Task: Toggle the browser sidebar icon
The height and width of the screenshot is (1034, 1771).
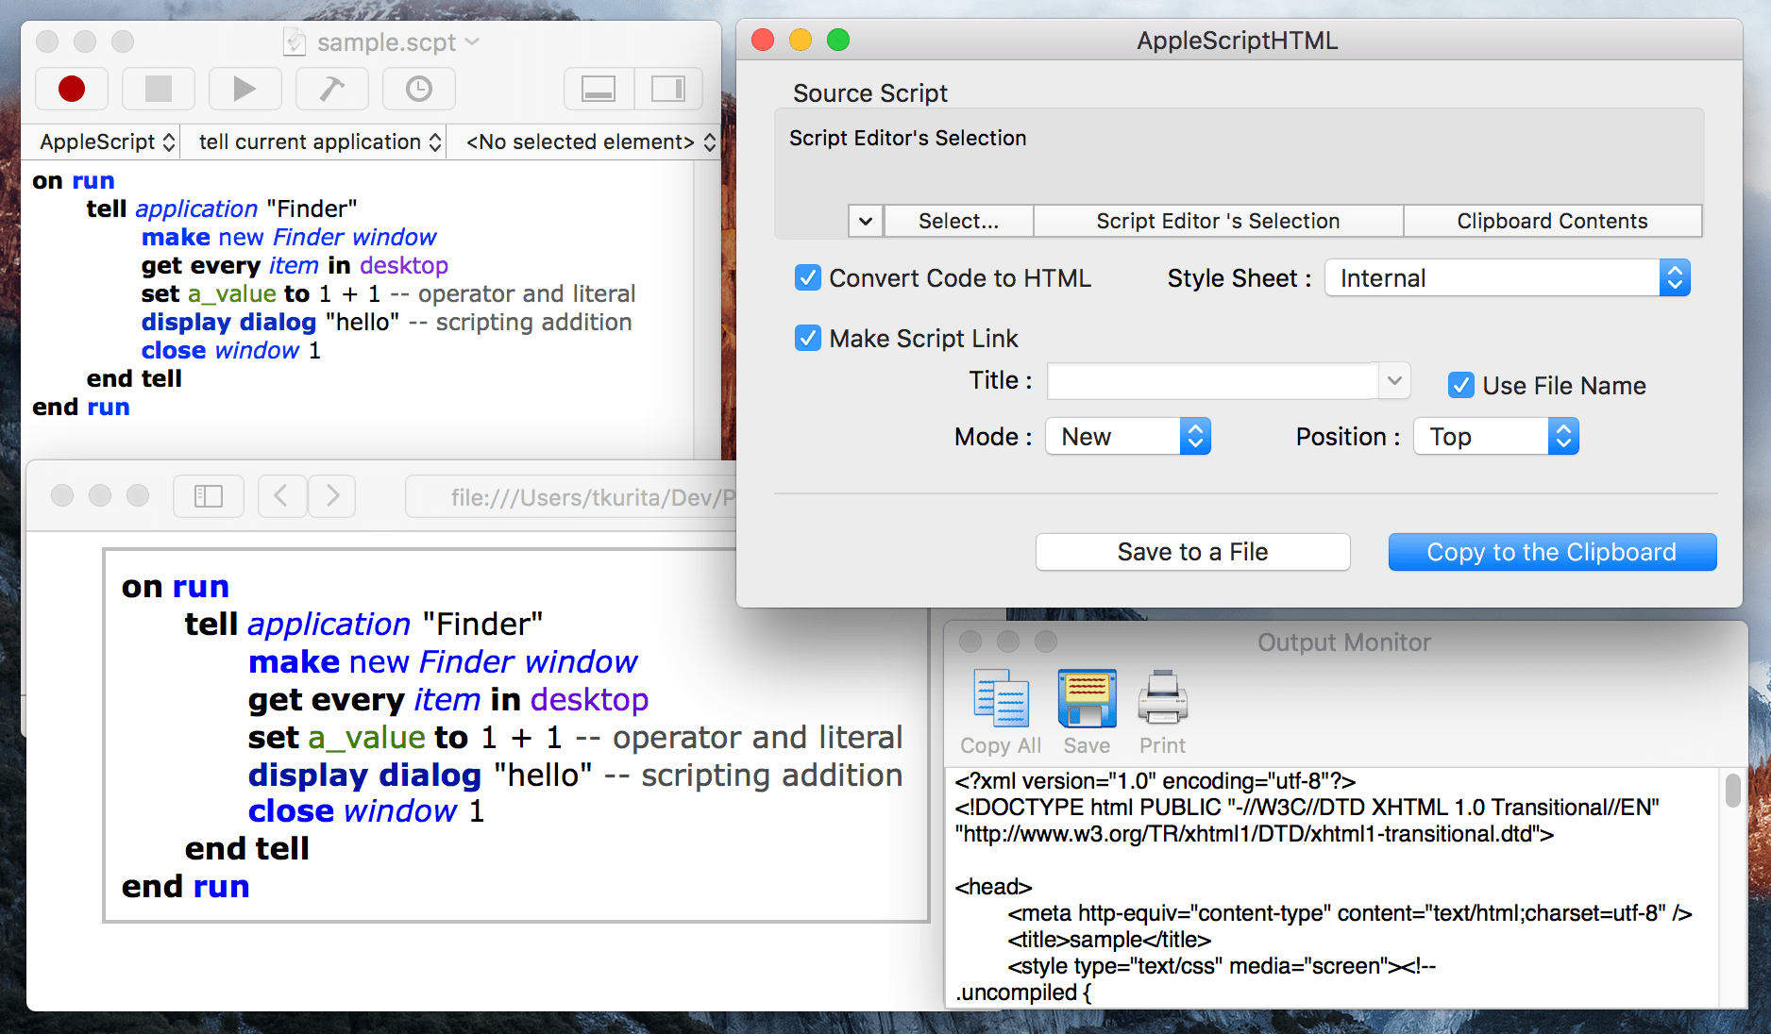Action: click(208, 495)
